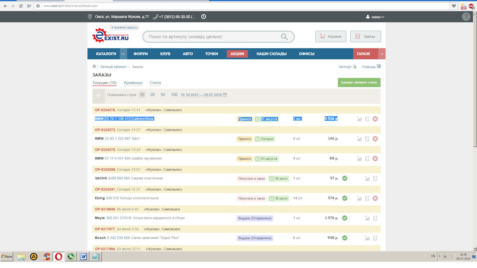477x268 pixels.
Task: Switch to the Архивные tab
Action: pos(133,83)
